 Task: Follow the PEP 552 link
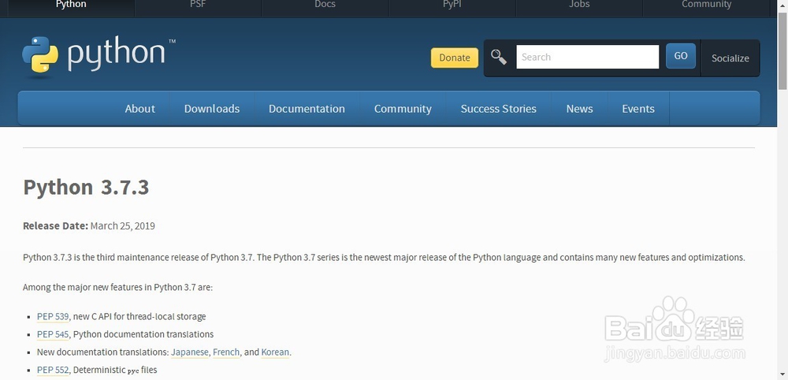[53, 370]
